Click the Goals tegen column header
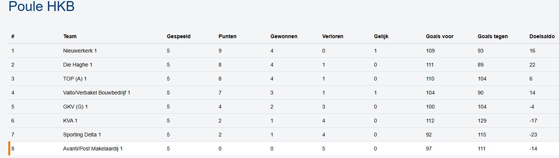 coord(493,37)
